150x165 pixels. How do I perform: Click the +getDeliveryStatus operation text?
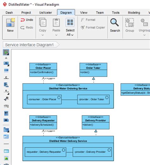(136, 93)
